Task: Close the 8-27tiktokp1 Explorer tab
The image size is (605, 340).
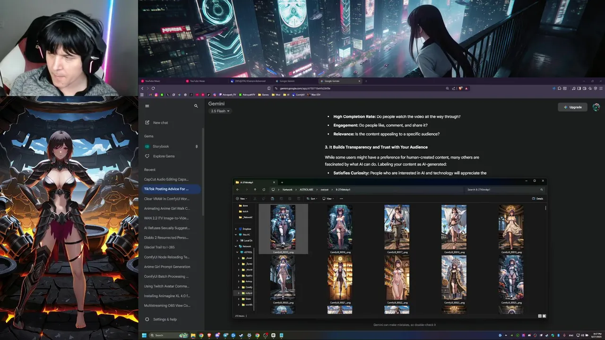Action: [x=274, y=182]
